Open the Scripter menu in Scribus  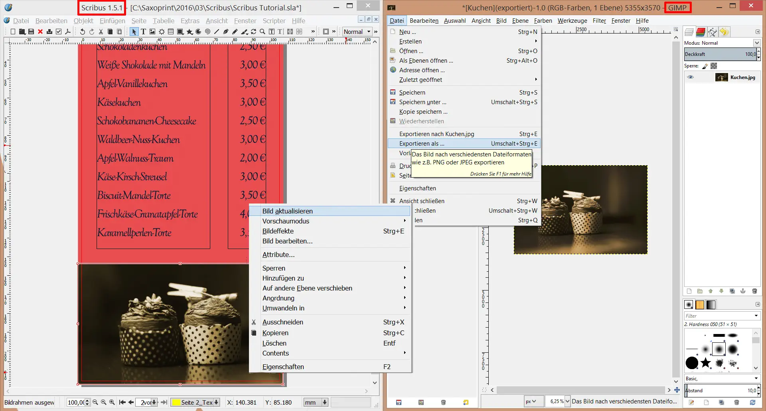(274, 21)
